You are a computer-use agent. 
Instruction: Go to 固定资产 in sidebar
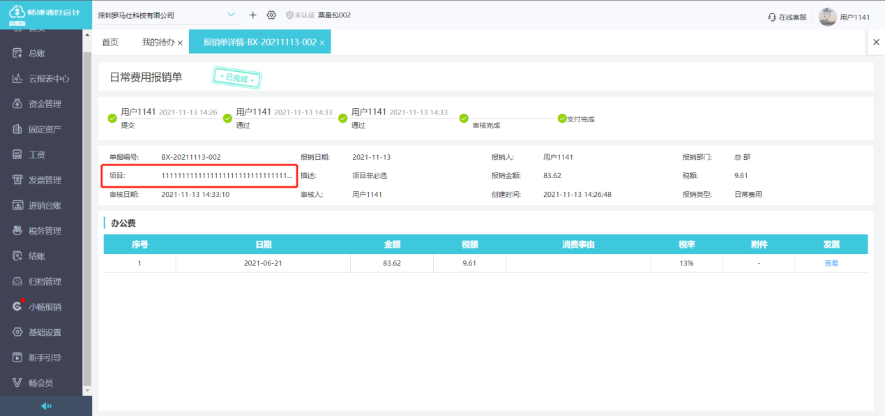45,129
